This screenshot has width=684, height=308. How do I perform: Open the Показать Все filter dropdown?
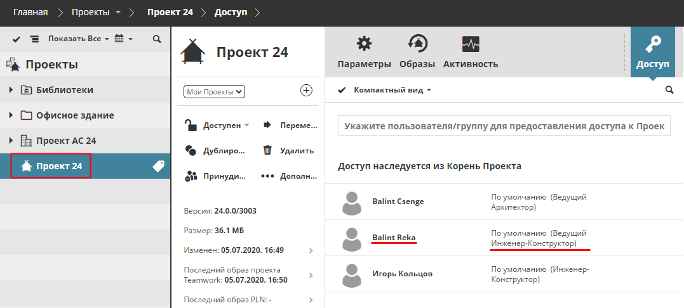pyautogui.click(x=78, y=39)
